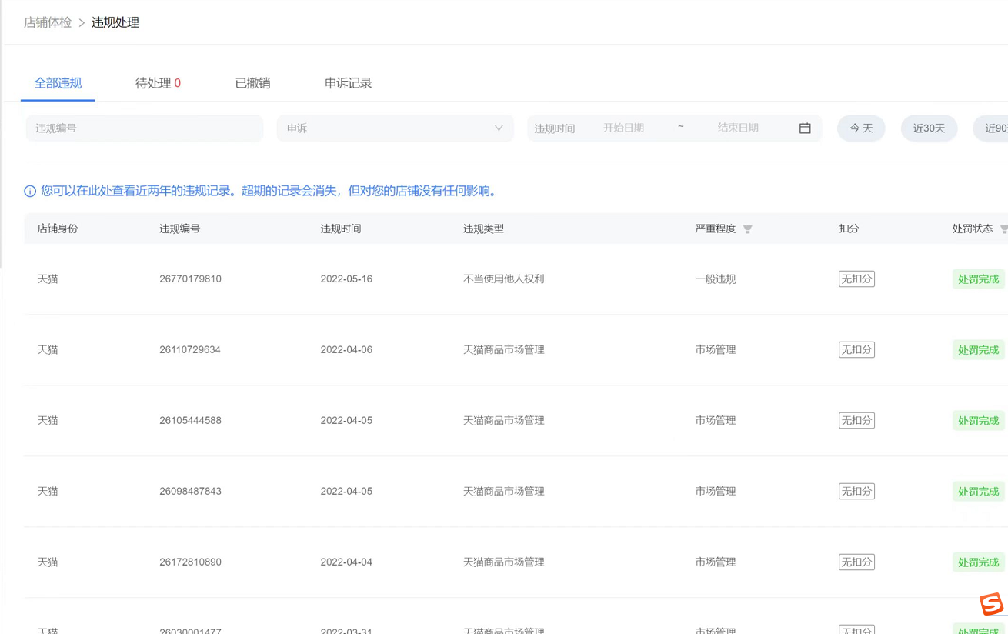Click 无扣分 tag for 26770179810
The image size is (1008, 634).
[x=856, y=279]
